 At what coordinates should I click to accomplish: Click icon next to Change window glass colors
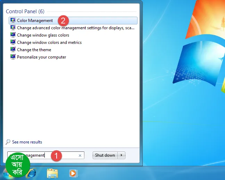(x=13, y=35)
